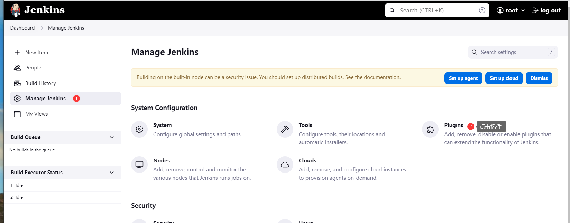Screen dimensions: 570x223
Task: Collapse the Build Queue panel
Action: [112, 137]
